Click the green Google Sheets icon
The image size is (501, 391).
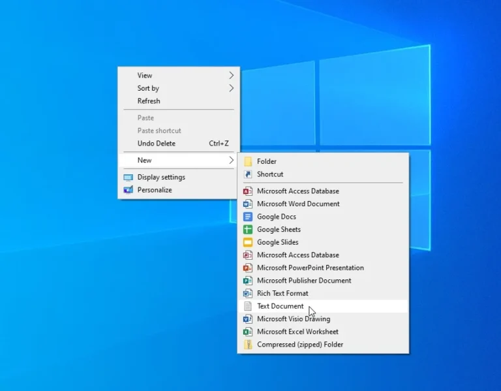coord(248,230)
